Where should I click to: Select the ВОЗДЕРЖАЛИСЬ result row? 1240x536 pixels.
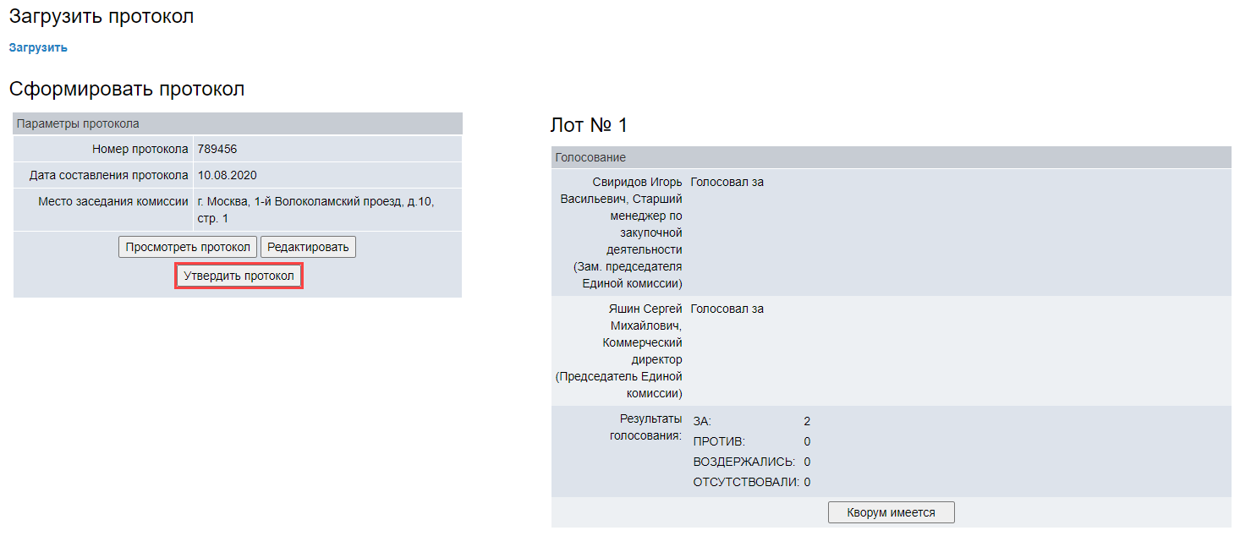751,462
